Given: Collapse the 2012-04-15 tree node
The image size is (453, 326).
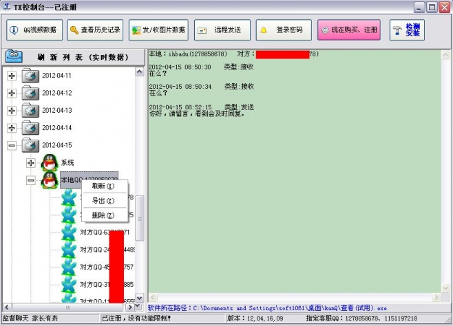Looking at the screenshot, I should (12, 145).
